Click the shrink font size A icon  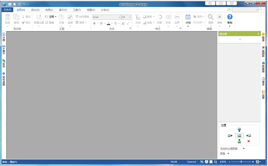(127, 24)
